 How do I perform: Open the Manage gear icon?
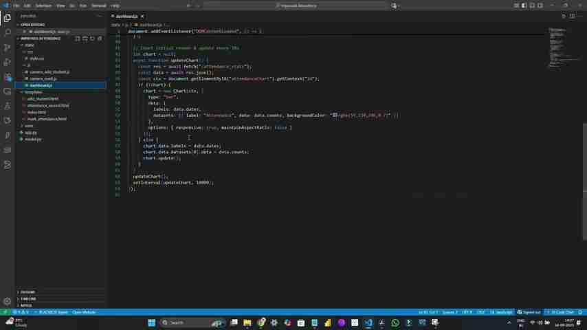tap(8, 300)
